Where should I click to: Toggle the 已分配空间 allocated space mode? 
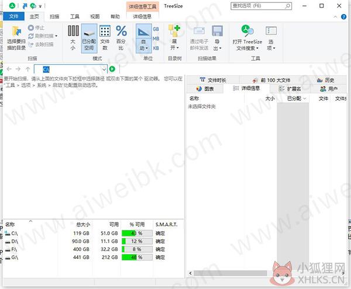(89, 39)
